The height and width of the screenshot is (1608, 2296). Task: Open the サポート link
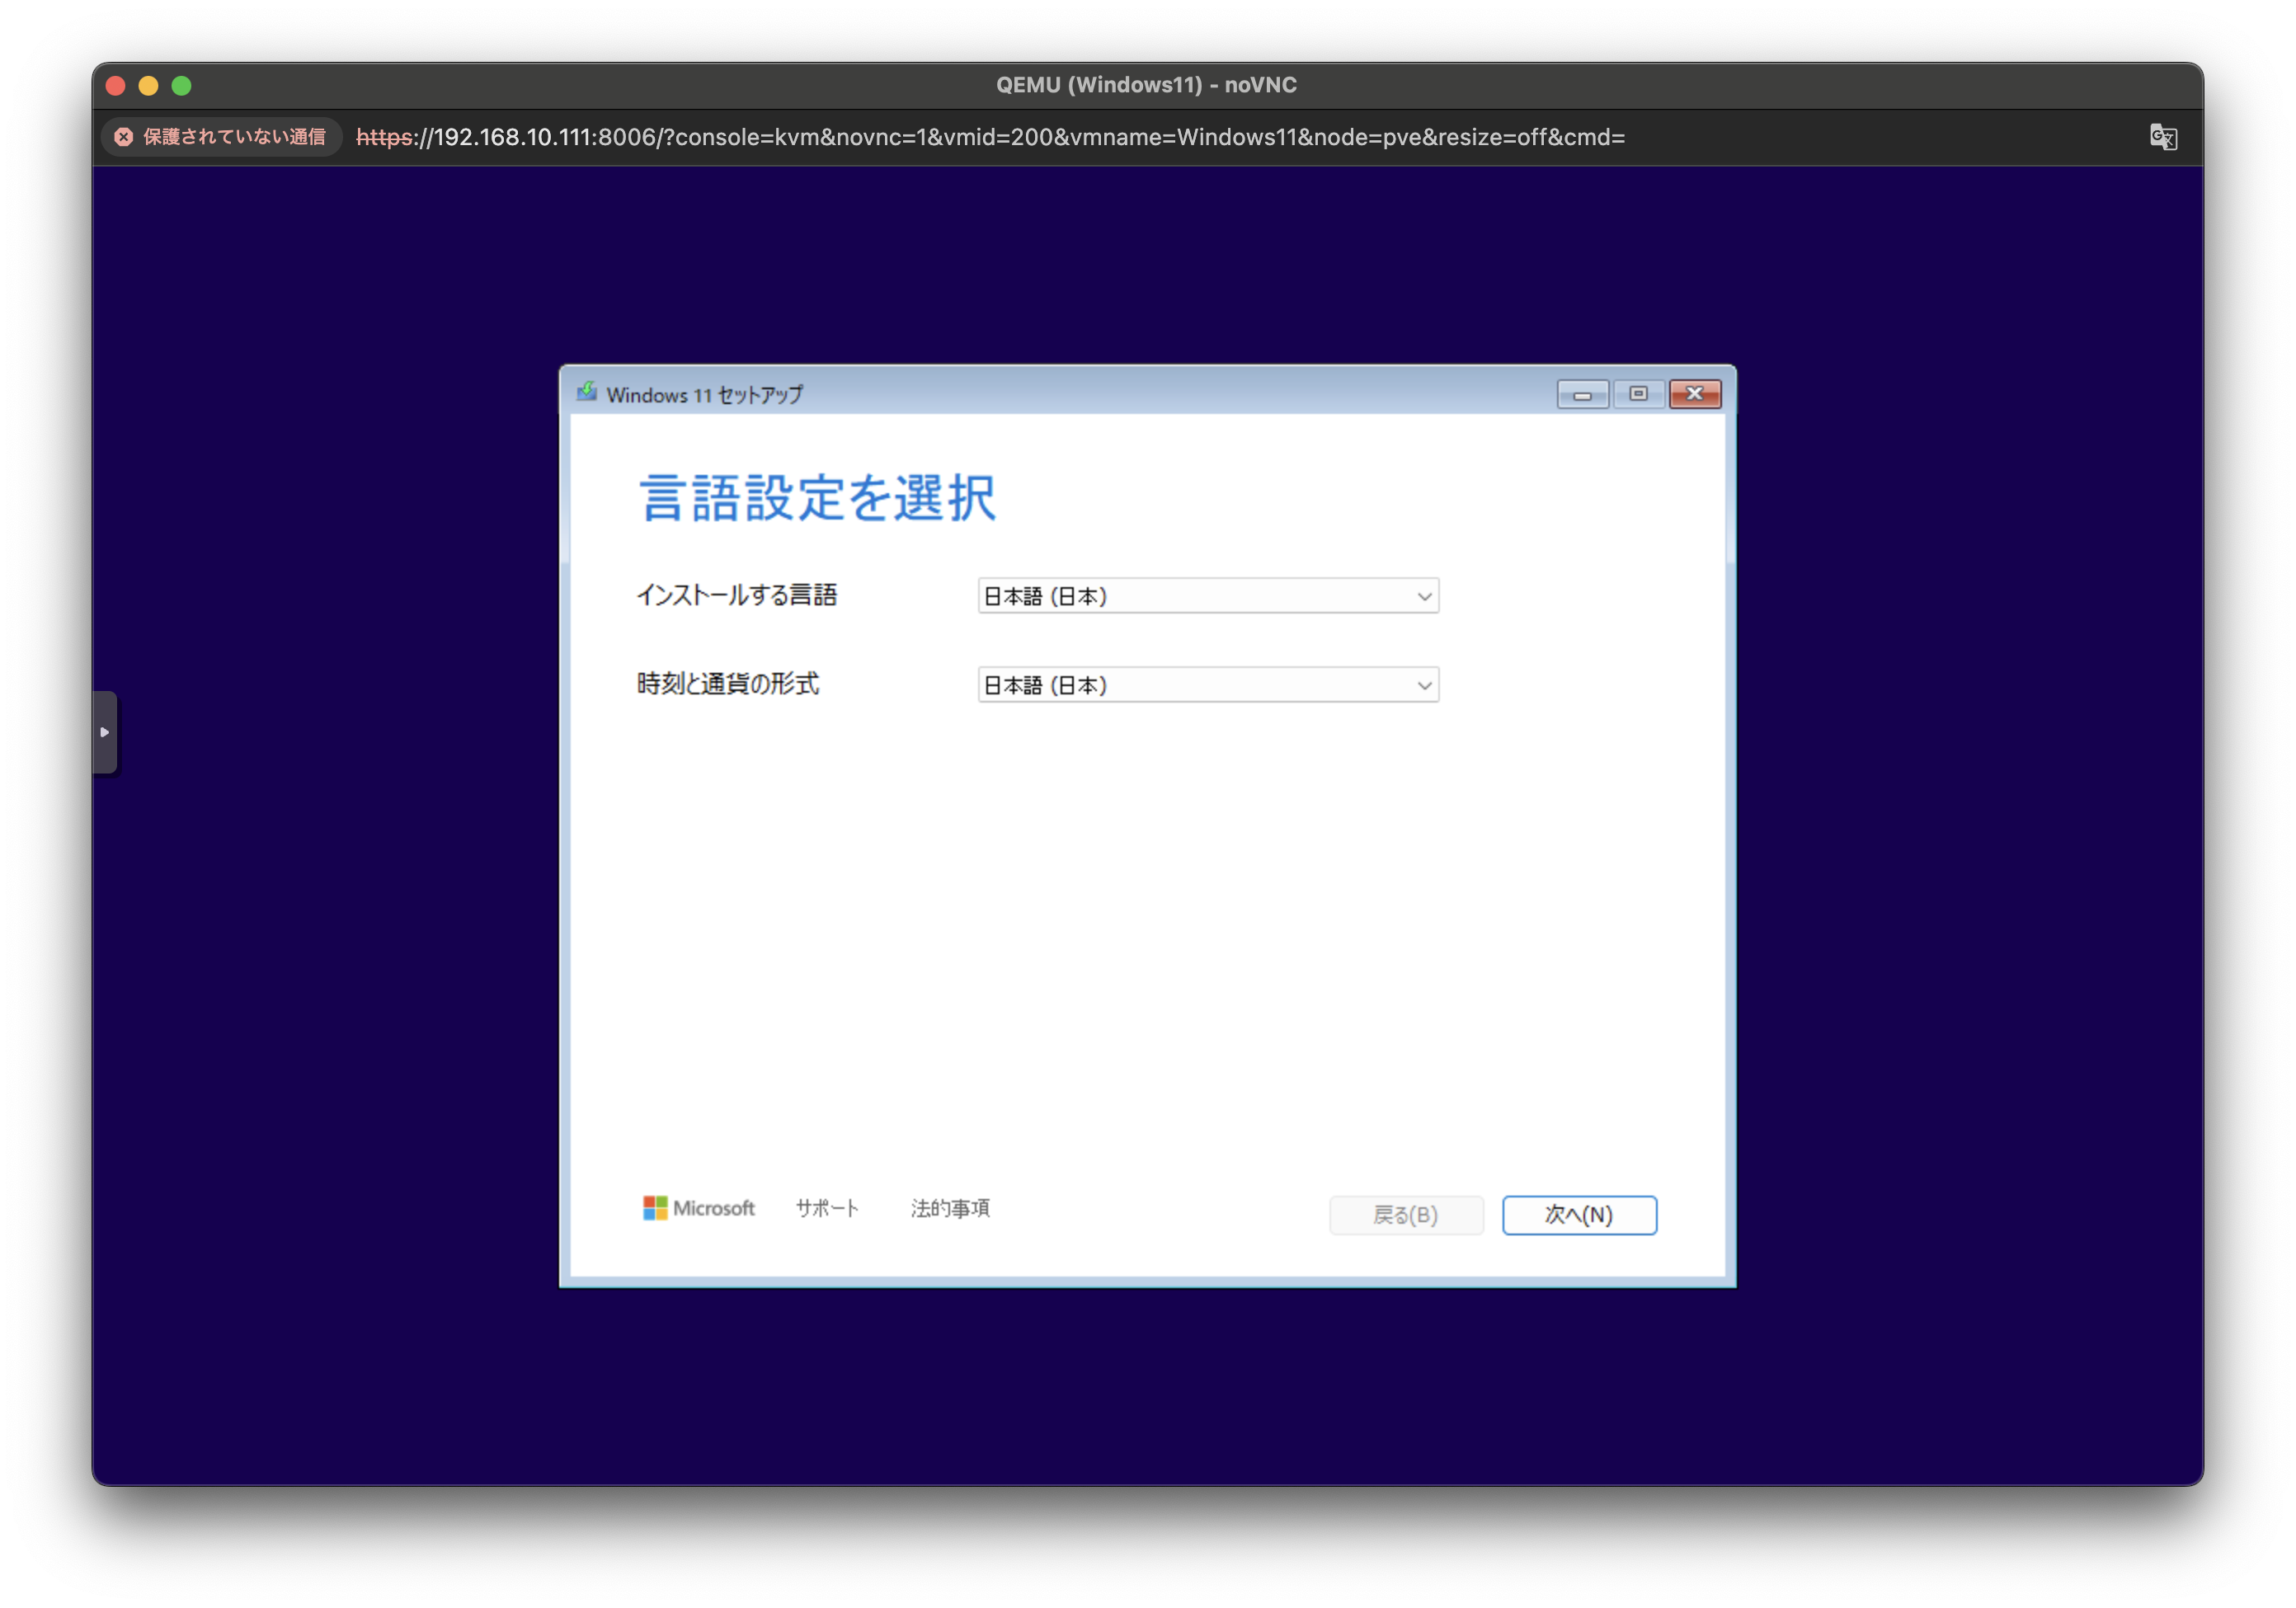(827, 1208)
